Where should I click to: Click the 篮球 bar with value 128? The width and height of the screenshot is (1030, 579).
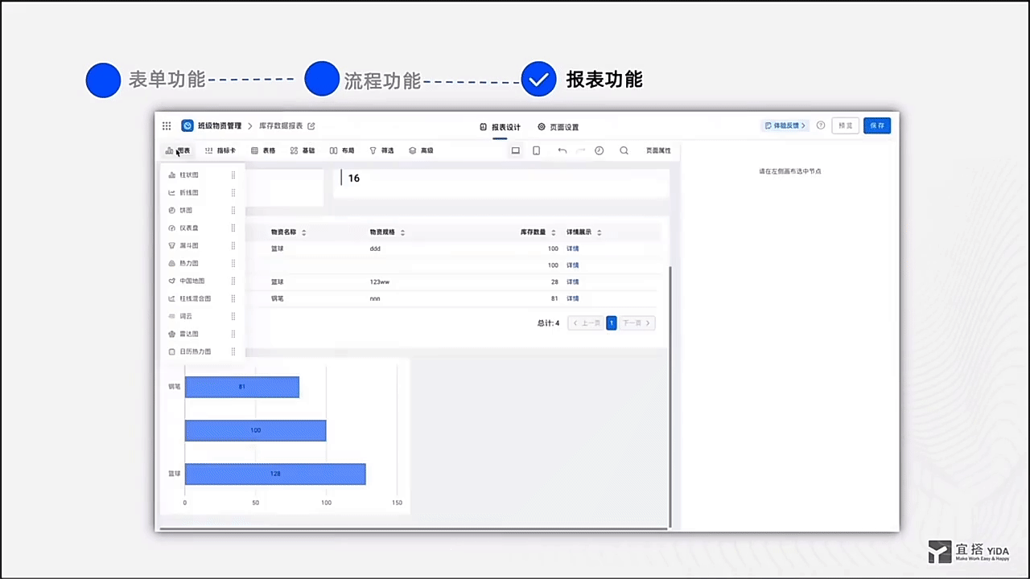pos(275,474)
